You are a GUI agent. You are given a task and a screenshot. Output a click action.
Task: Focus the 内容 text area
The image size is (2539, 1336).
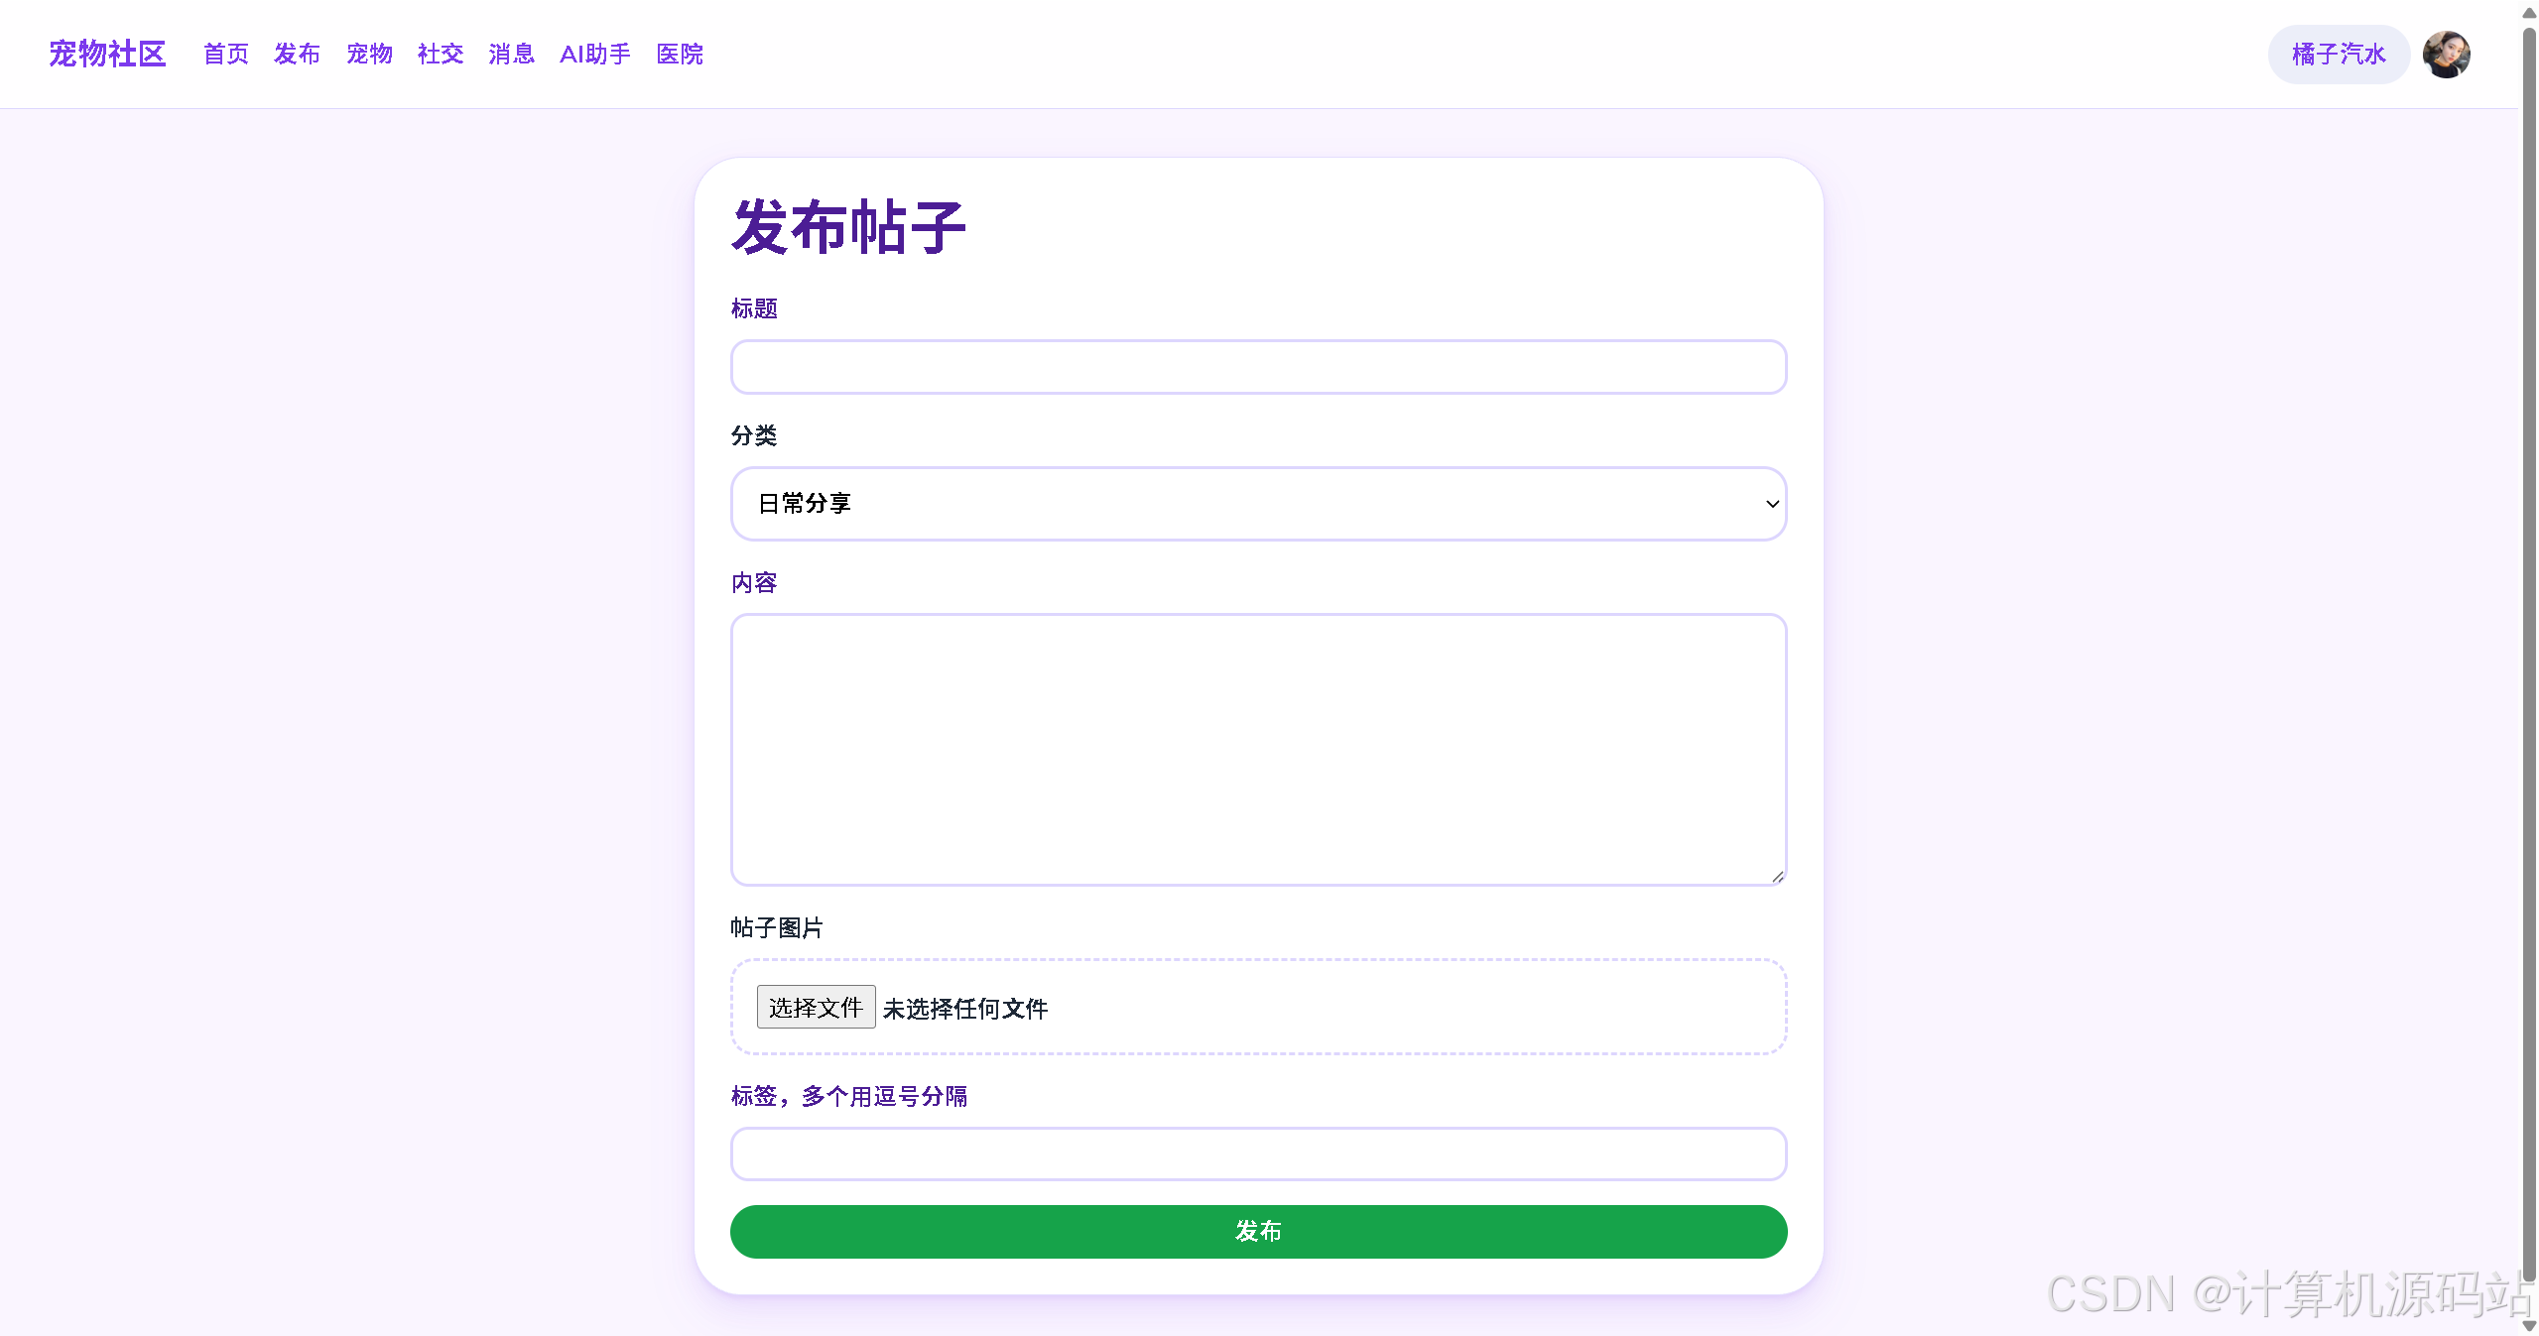(x=1258, y=750)
